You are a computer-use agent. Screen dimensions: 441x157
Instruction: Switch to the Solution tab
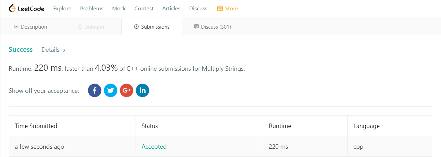pos(91,27)
